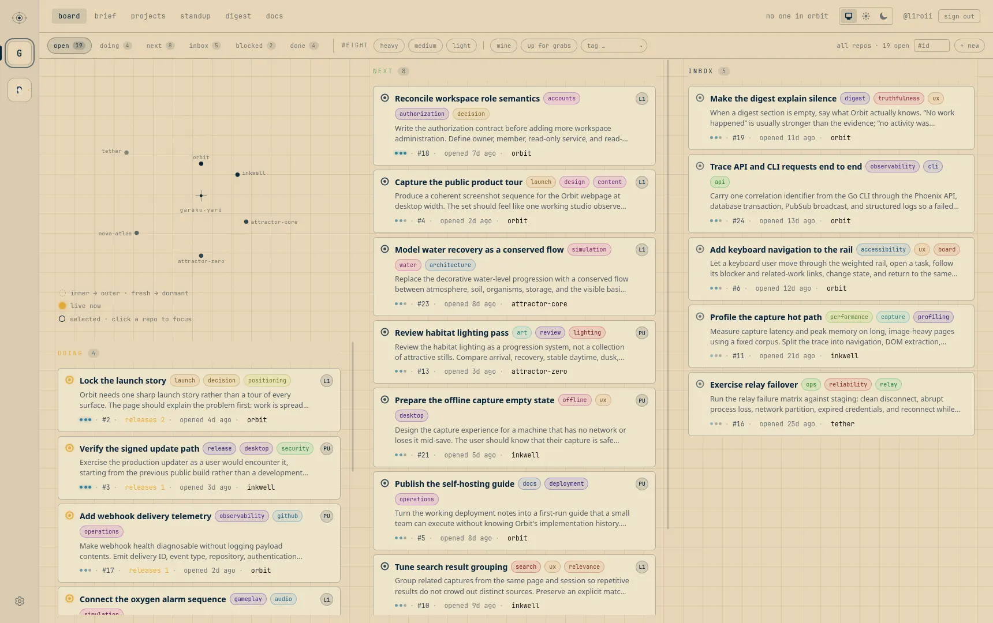Filter tasks by blocked status
Image resolution: width=993 pixels, height=623 pixels.
(256, 46)
